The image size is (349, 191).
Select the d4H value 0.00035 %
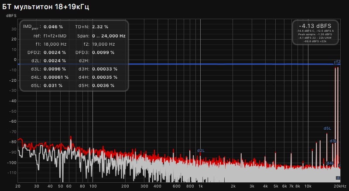click(x=105, y=77)
